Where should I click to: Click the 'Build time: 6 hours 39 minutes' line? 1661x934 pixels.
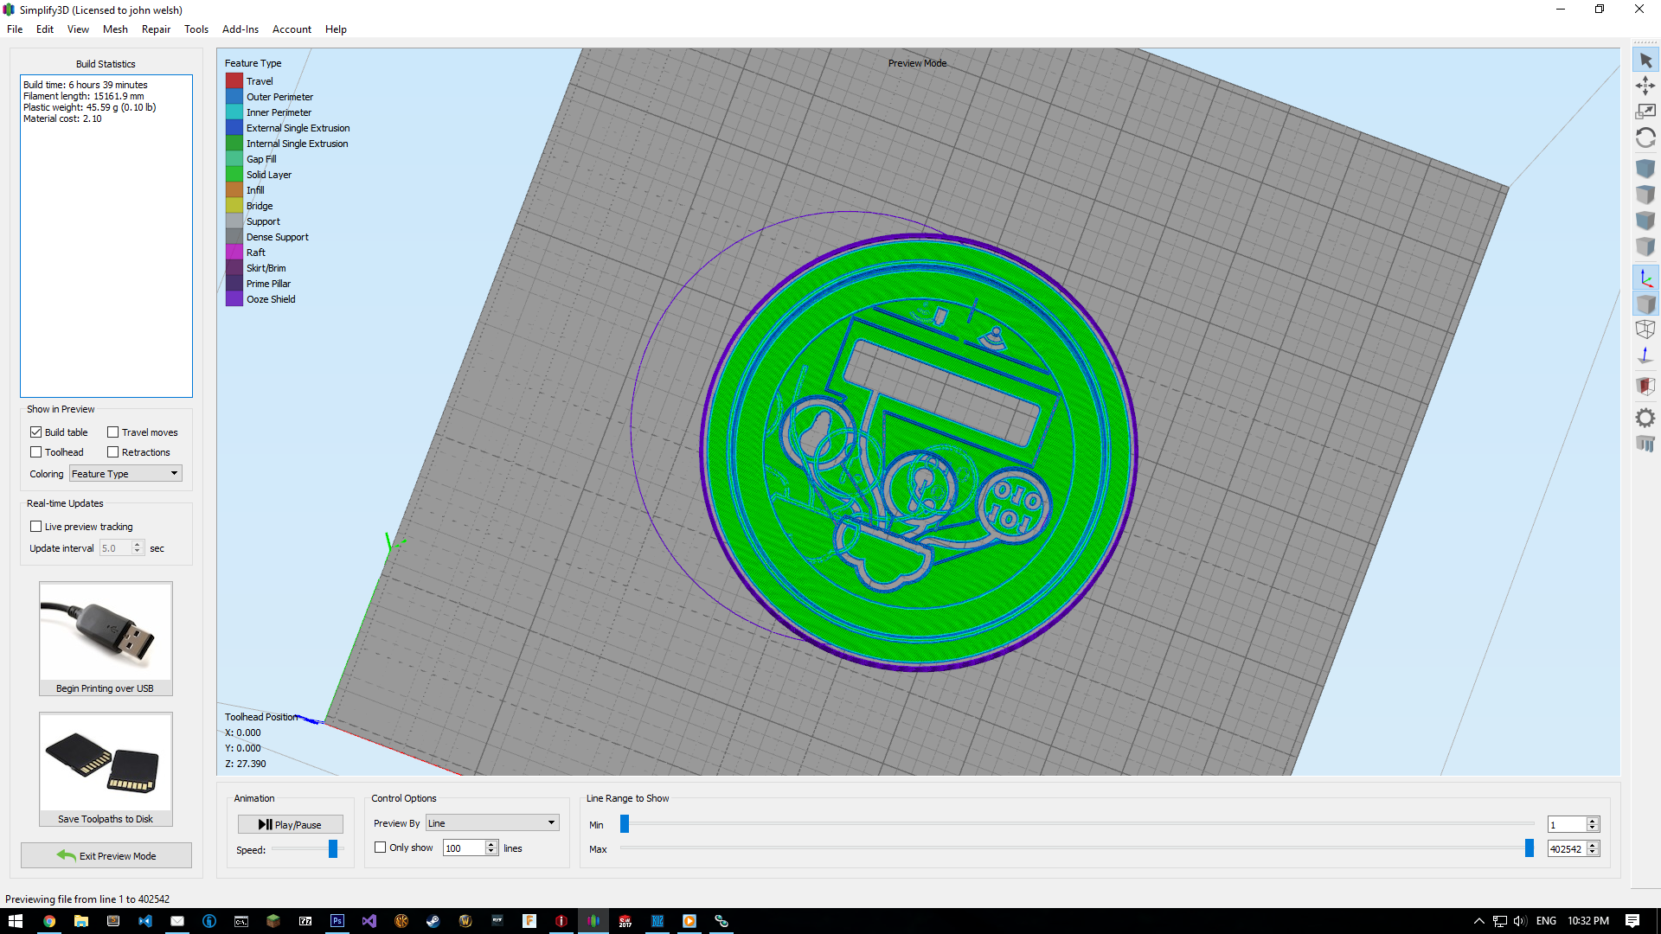tap(86, 85)
